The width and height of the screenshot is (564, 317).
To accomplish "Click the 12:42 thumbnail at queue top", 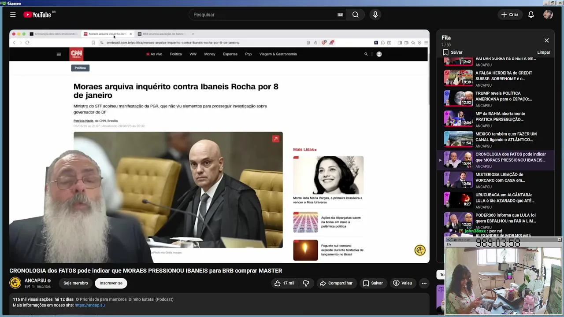I will pyautogui.click(x=458, y=61).
